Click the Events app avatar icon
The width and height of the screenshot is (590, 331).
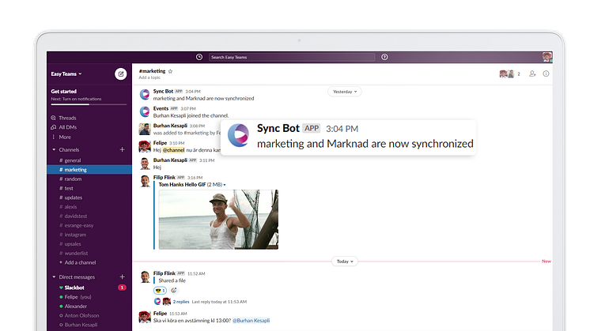click(x=145, y=111)
